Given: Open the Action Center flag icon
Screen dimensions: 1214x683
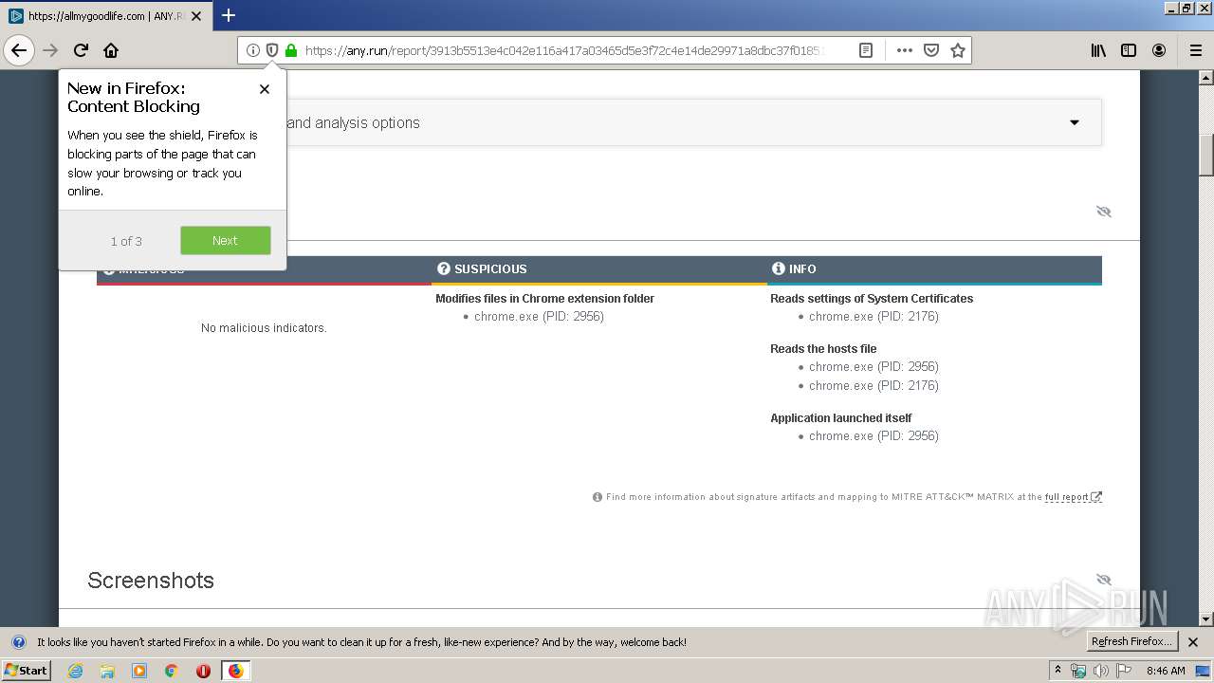Looking at the screenshot, I should [1124, 671].
